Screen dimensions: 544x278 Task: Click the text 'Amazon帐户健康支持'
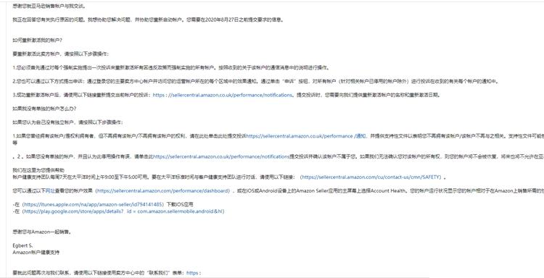pyautogui.click(x=36, y=253)
